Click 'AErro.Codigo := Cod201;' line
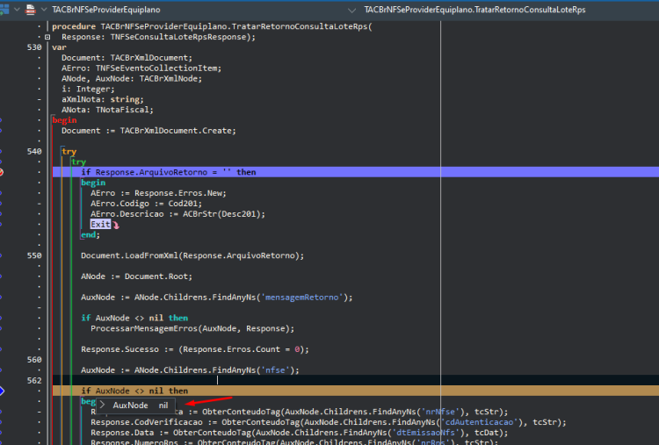 [146, 204]
